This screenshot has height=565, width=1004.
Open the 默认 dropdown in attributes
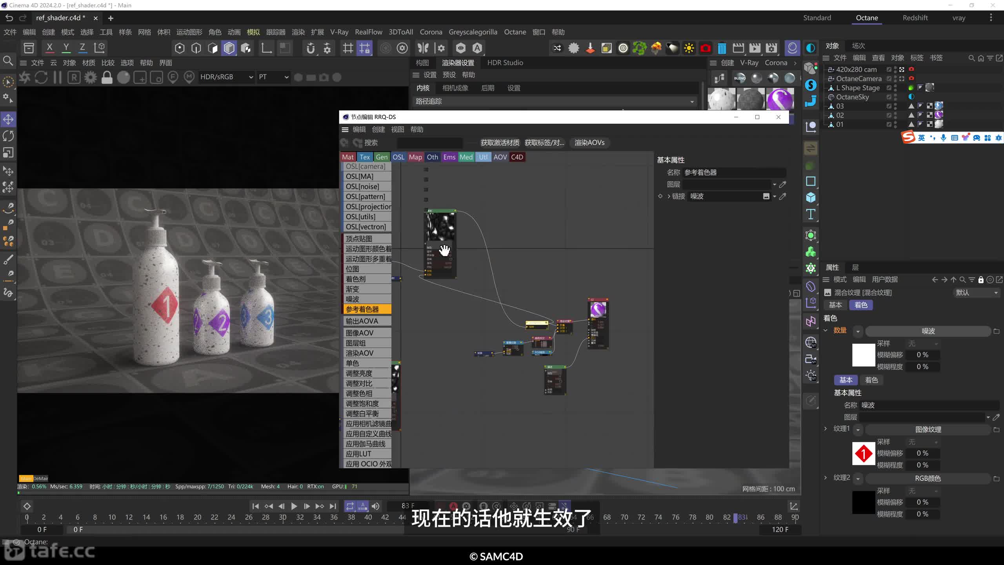point(977,293)
